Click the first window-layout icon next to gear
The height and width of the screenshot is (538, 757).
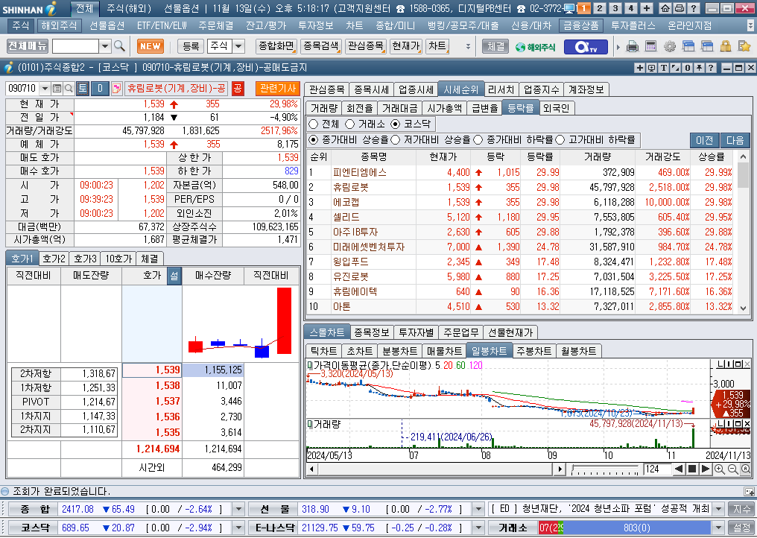pyautogui.click(x=688, y=47)
